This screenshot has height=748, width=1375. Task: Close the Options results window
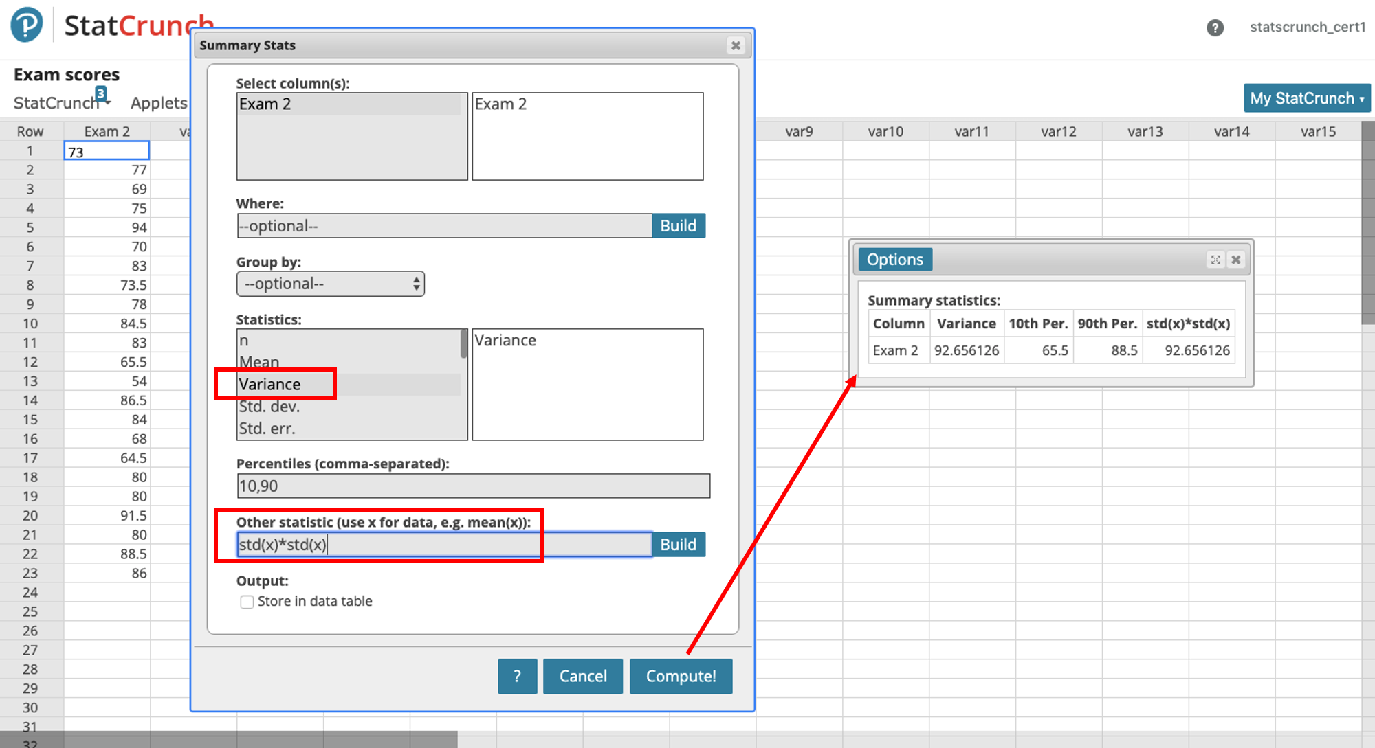(1236, 260)
